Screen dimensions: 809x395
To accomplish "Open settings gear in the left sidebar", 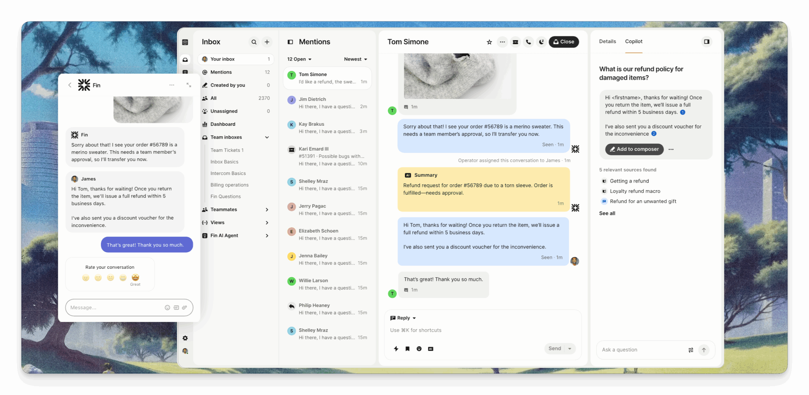I will pyautogui.click(x=185, y=338).
